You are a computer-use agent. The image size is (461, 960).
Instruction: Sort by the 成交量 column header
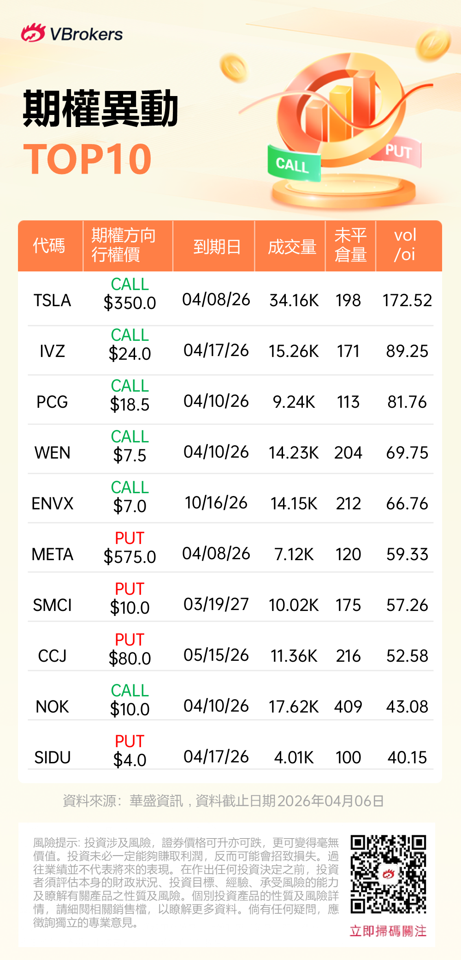point(292,247)
